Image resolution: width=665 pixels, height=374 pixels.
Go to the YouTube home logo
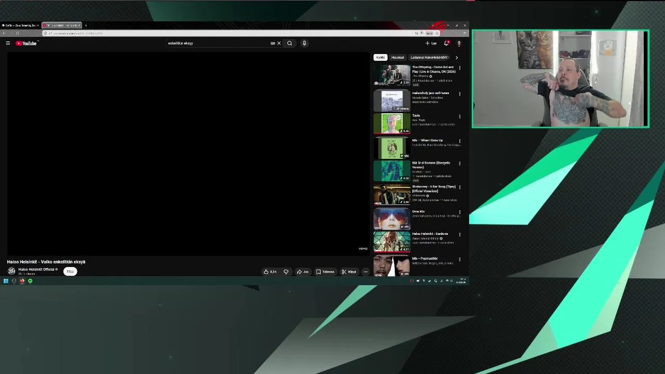pyautogui.click(x=26, y=43)
